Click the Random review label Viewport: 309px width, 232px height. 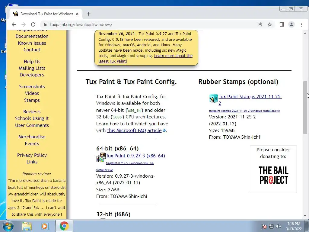tap(37, 174)
